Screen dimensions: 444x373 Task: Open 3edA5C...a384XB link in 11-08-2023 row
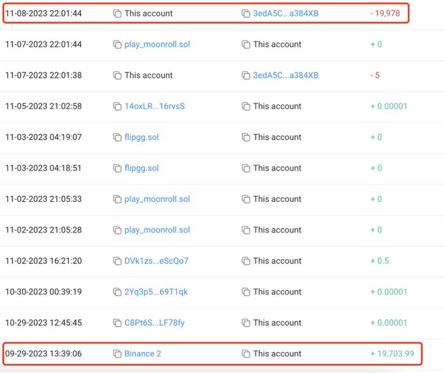(x=286, y=13)
